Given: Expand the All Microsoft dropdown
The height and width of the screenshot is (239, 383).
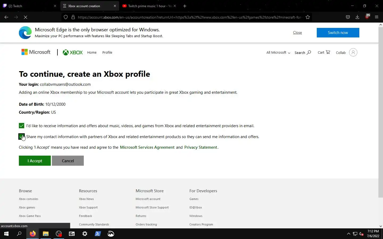Looking at the screenshot, I should pos(278,53).
